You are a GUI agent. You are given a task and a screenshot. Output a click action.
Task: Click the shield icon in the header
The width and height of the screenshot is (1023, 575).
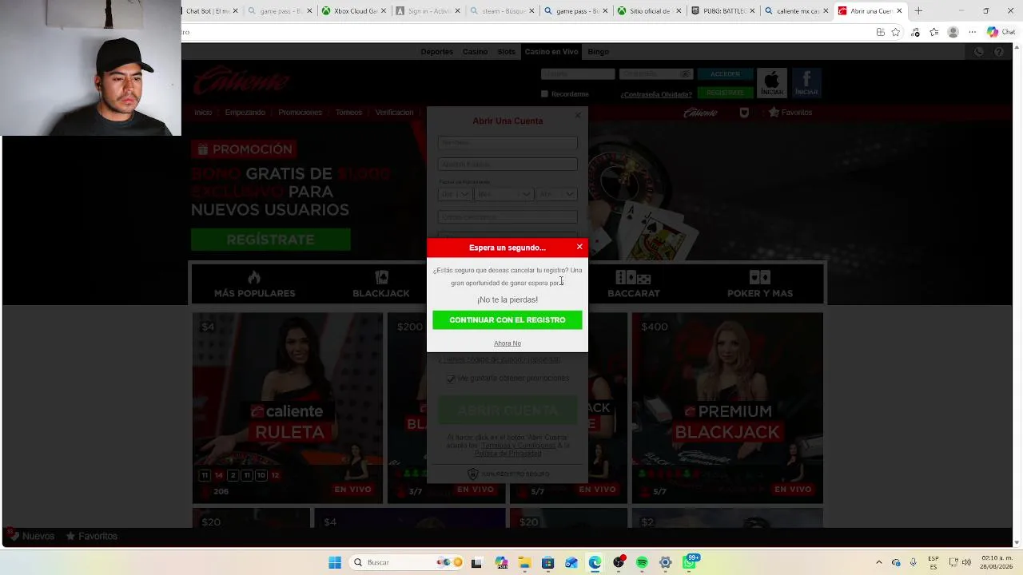pyautogui.click(x=744, y=113)
